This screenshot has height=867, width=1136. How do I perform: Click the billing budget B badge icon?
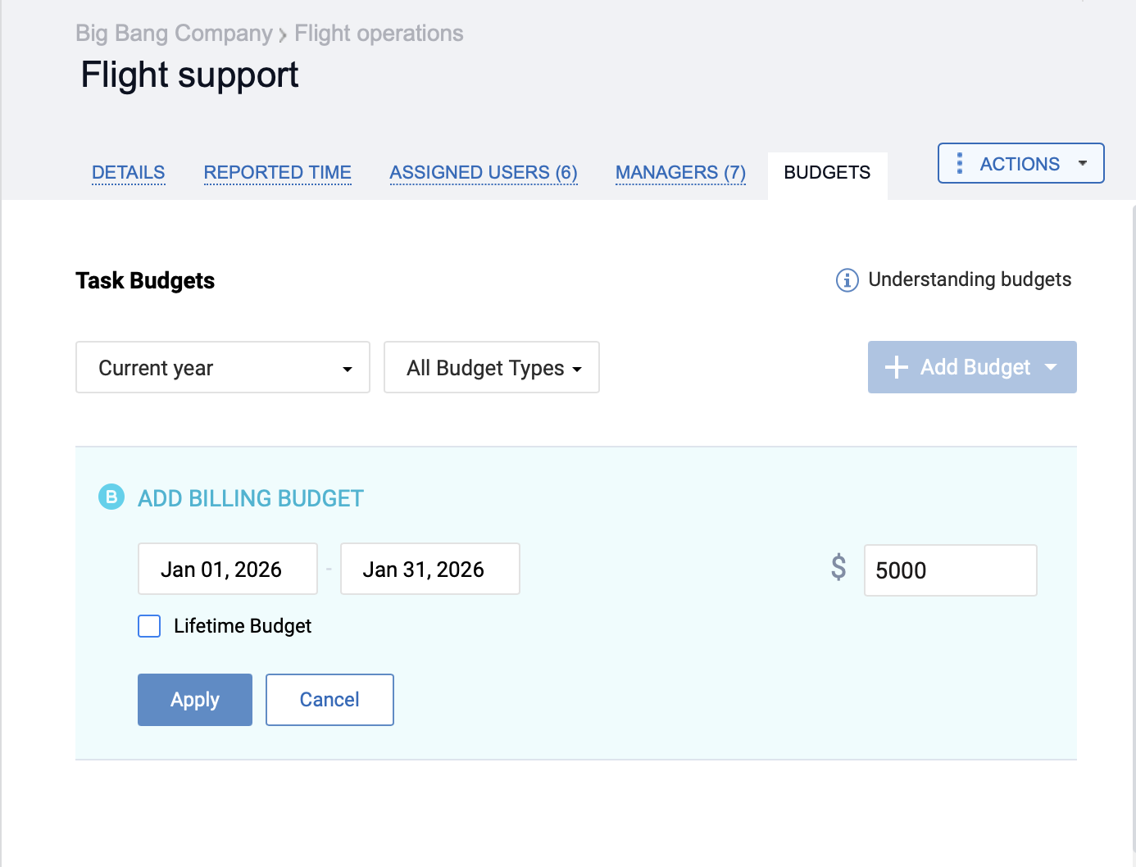[111, 497]
